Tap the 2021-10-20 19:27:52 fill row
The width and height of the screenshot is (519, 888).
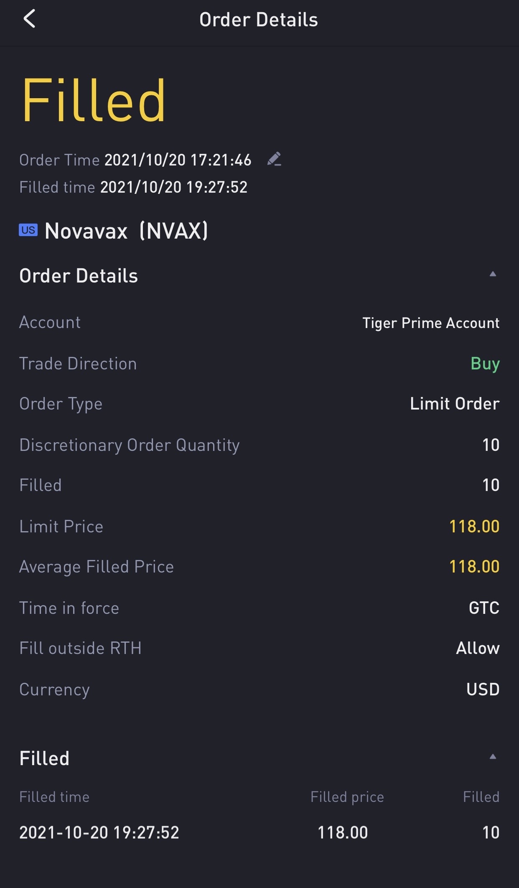pos(259,832)
